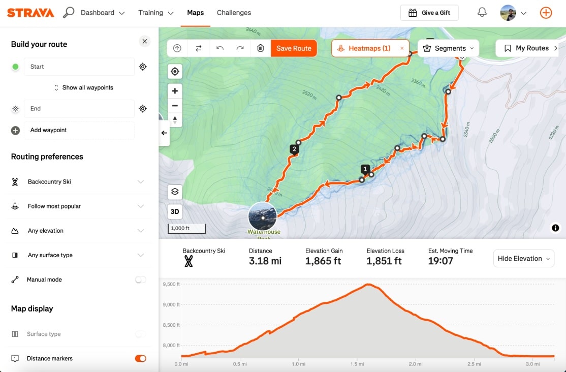Open the notifications bell
Image resolution: width=566 pixels, height=372 pixels.
coord(481,13)
